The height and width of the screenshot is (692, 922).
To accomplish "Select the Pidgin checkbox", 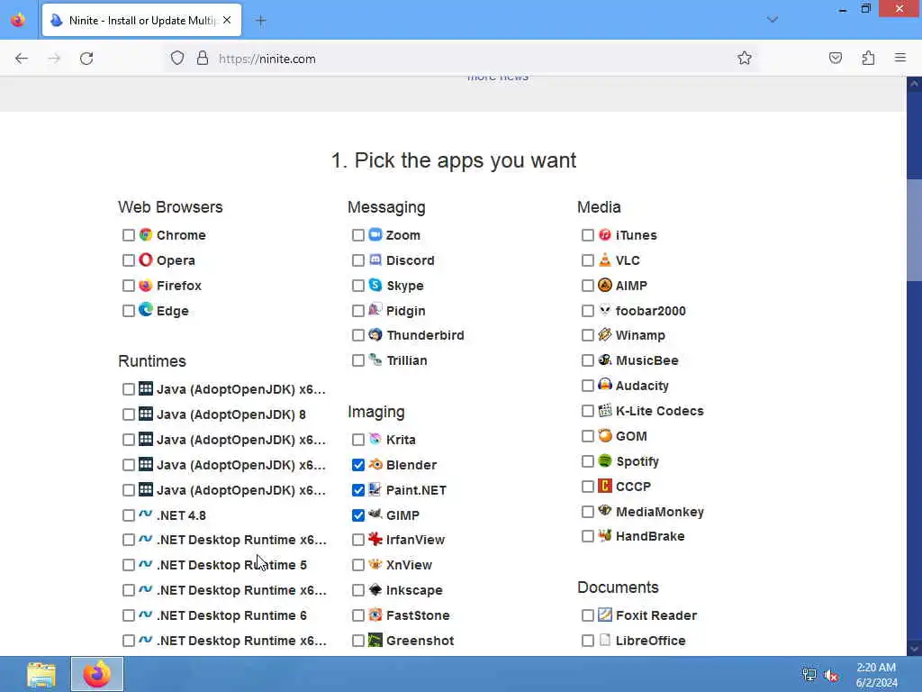I will click(357, 310).
